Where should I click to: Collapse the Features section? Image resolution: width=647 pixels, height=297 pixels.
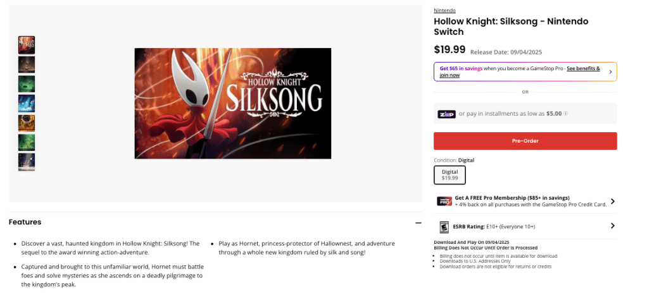coord(418,222)
